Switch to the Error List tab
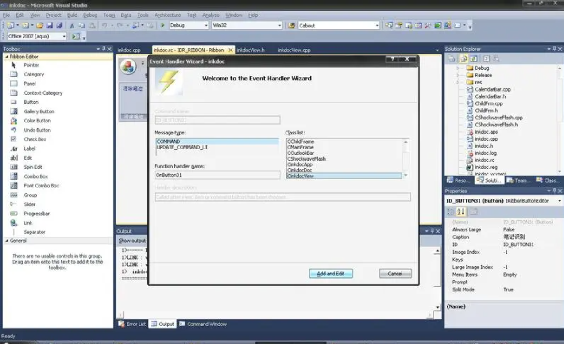564x344 pixels. point(132,324)
